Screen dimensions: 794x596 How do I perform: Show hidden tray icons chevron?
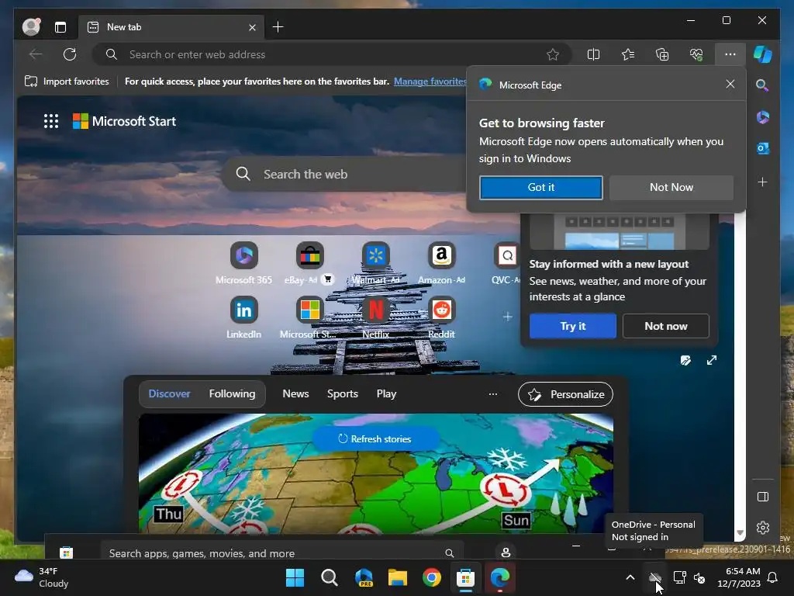click(x=630, y=577)
